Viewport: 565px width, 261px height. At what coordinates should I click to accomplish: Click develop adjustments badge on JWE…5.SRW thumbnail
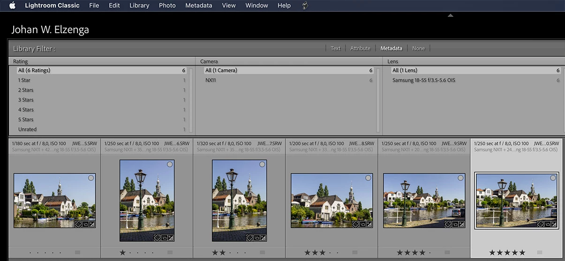(x=92, y=225)
